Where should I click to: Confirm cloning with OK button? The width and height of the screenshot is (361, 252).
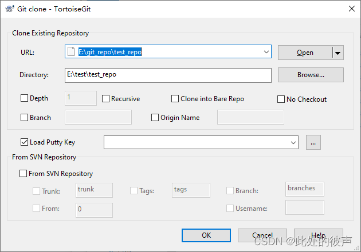click(206, 235)
